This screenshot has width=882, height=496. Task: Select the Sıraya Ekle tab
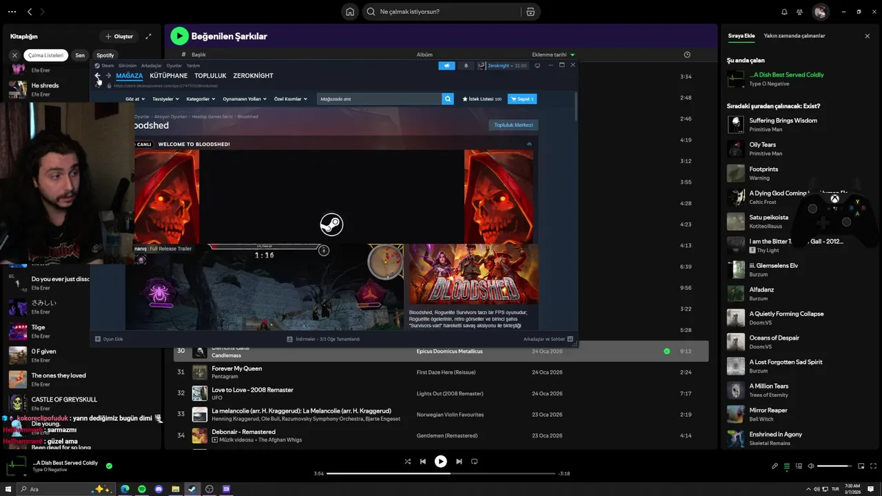click(x=741, y=36)
